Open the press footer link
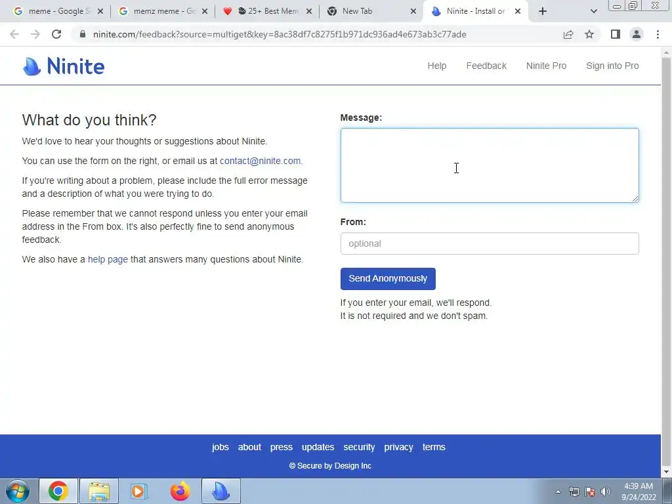Image resolution: width=672 pixels, height=504 pixels. (281, 447)
